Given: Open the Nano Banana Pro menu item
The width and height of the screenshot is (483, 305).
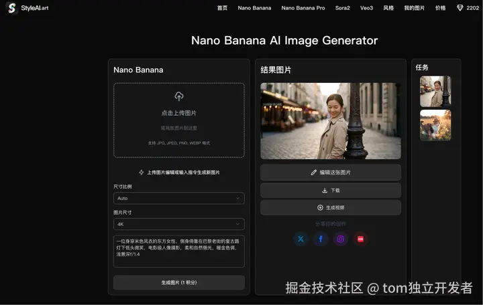Looking at the screenshot, I should coord(303,8).
